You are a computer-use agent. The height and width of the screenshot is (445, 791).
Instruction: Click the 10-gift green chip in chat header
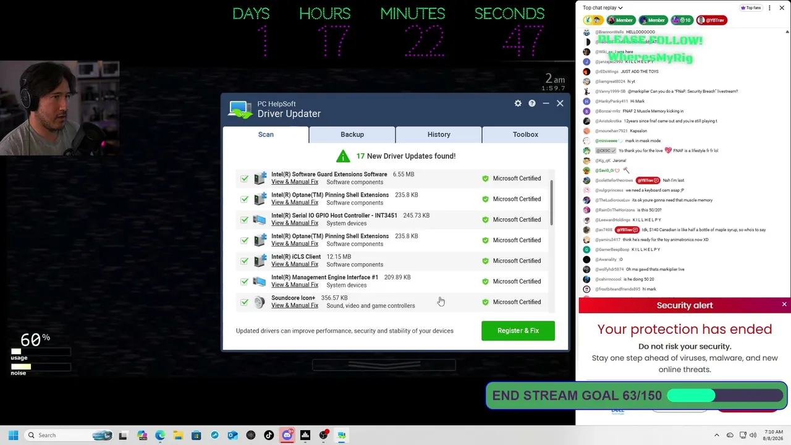point(681,20)
